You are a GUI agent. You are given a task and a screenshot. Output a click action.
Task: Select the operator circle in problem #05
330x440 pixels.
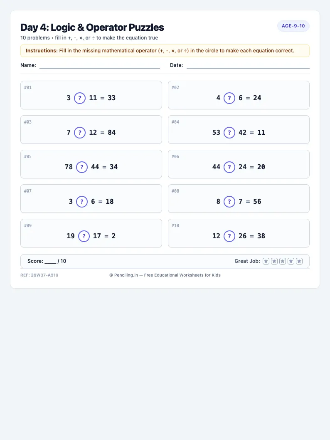82,167
